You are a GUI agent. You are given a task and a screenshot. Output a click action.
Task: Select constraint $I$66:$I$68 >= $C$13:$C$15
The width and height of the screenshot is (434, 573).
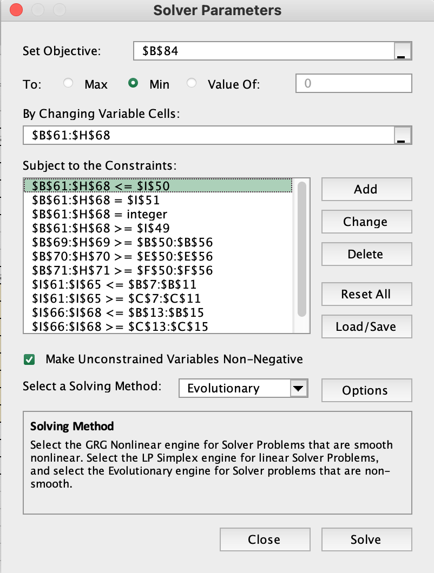[158, 327]
